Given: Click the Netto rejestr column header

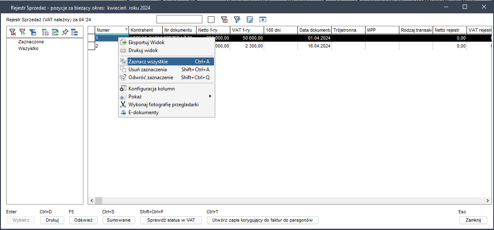Looking at the screenshot, I should click(450, 30).
